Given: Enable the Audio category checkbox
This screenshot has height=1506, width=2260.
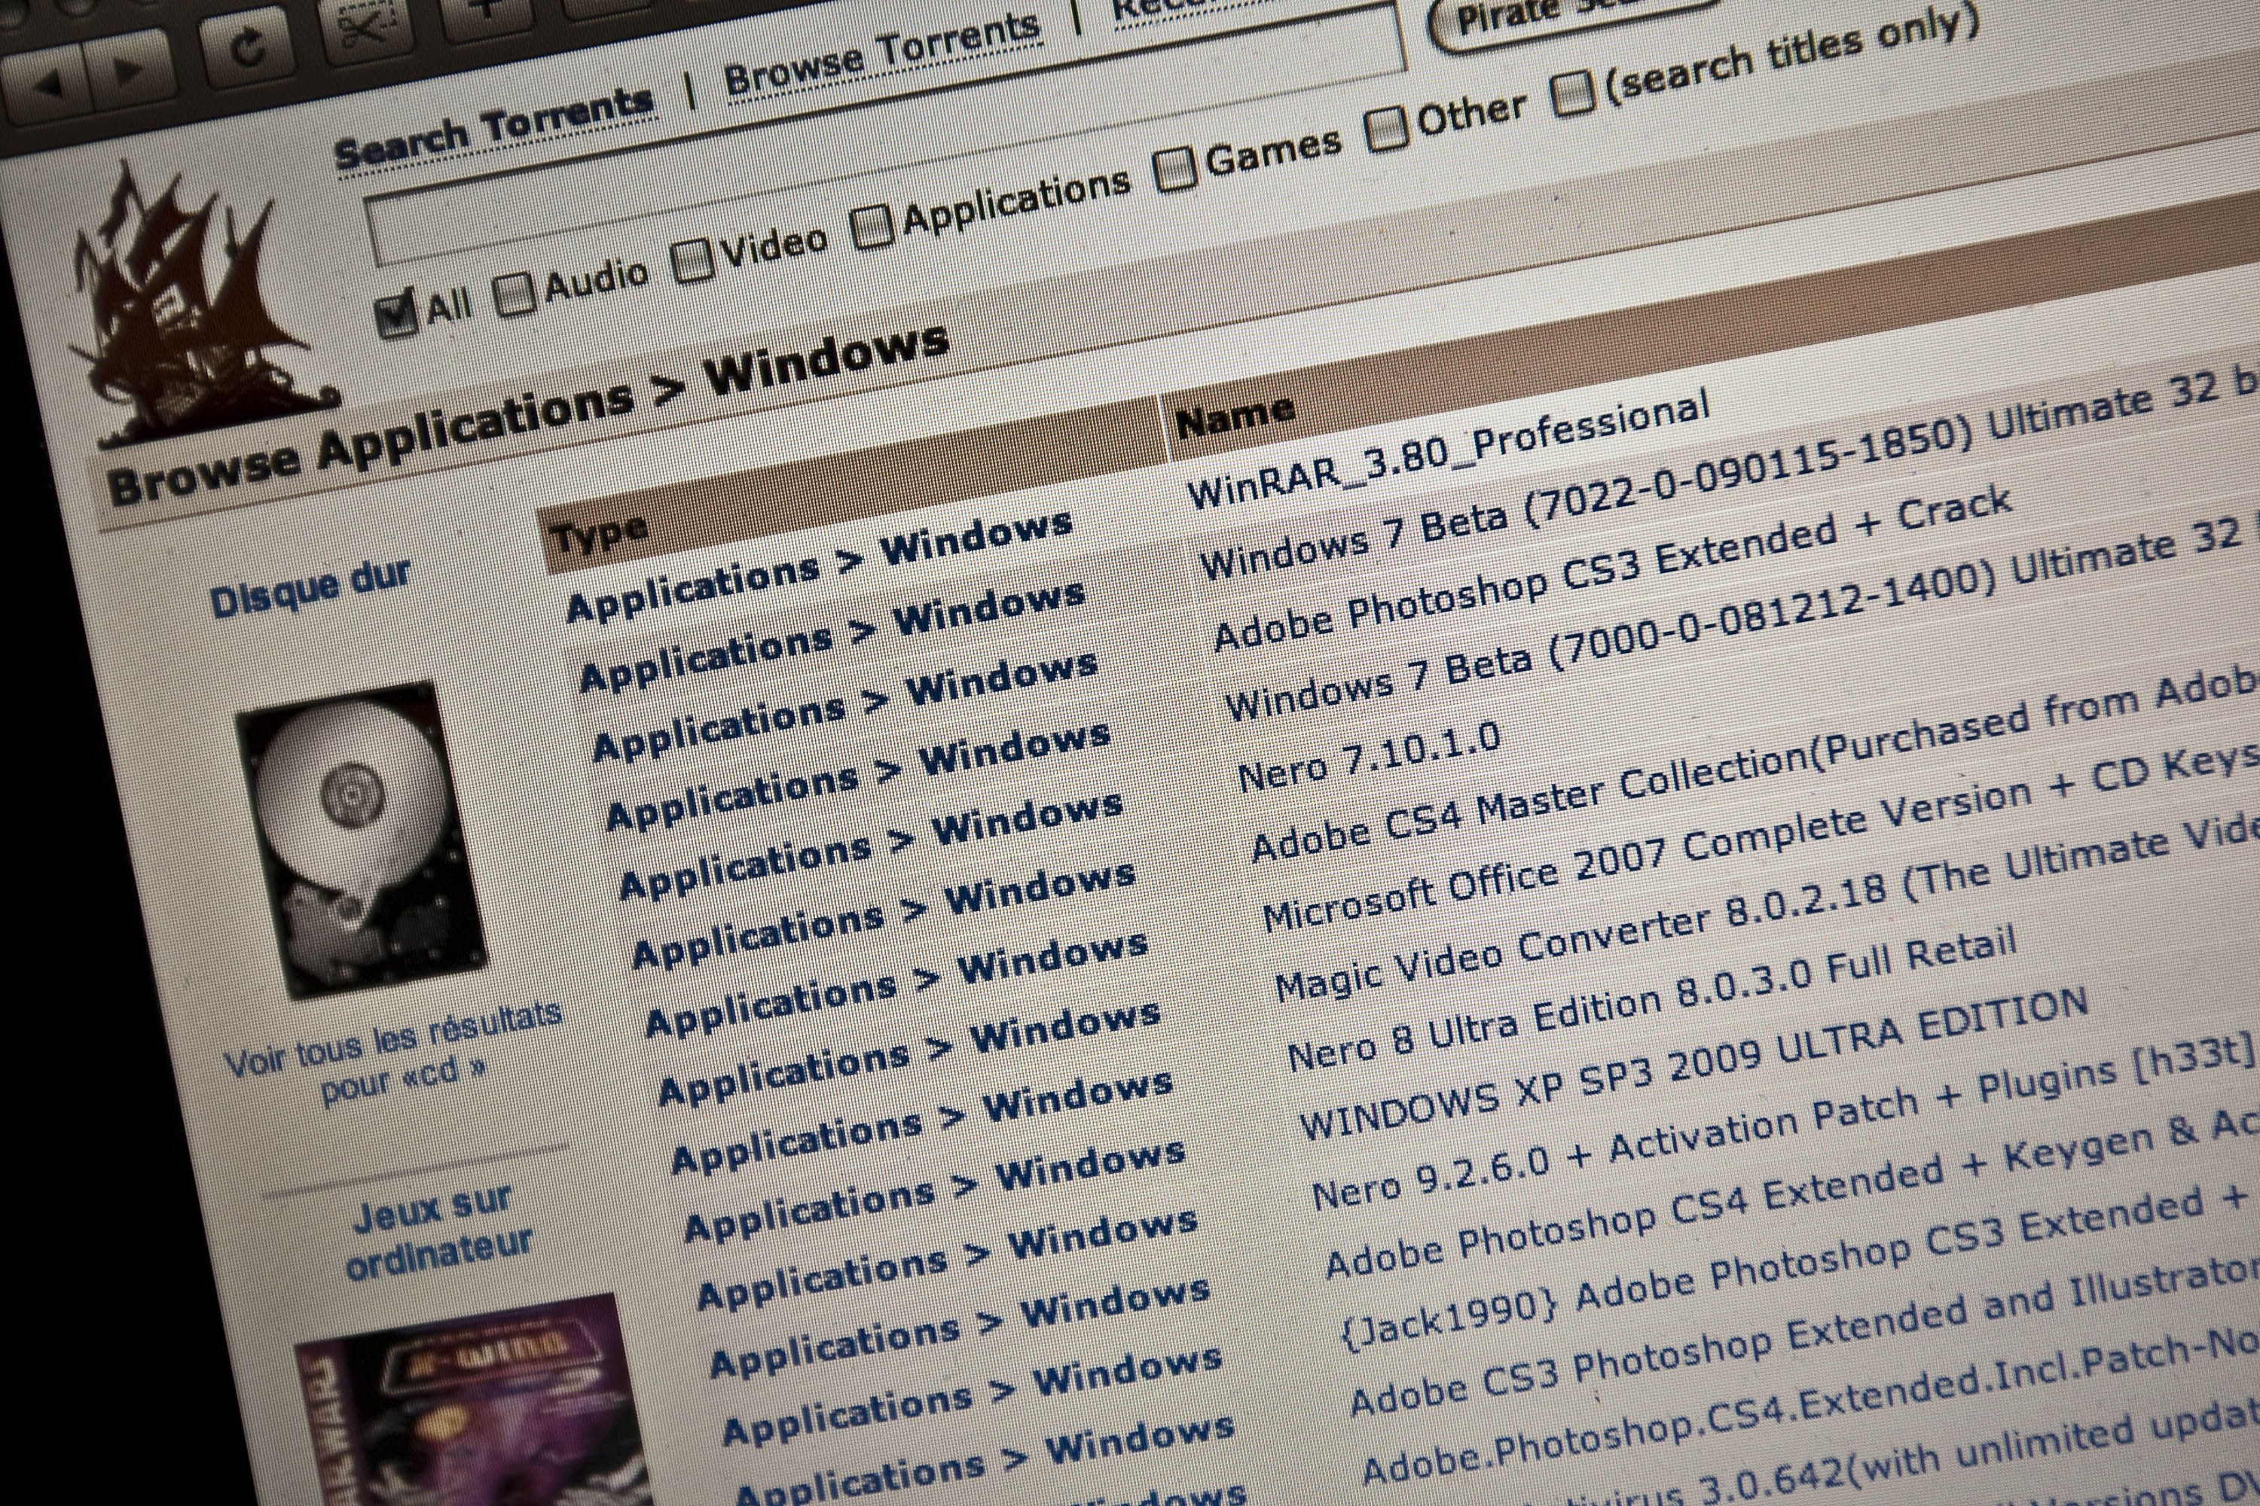Looking at the screenshot, I should [x=515, y=292].
